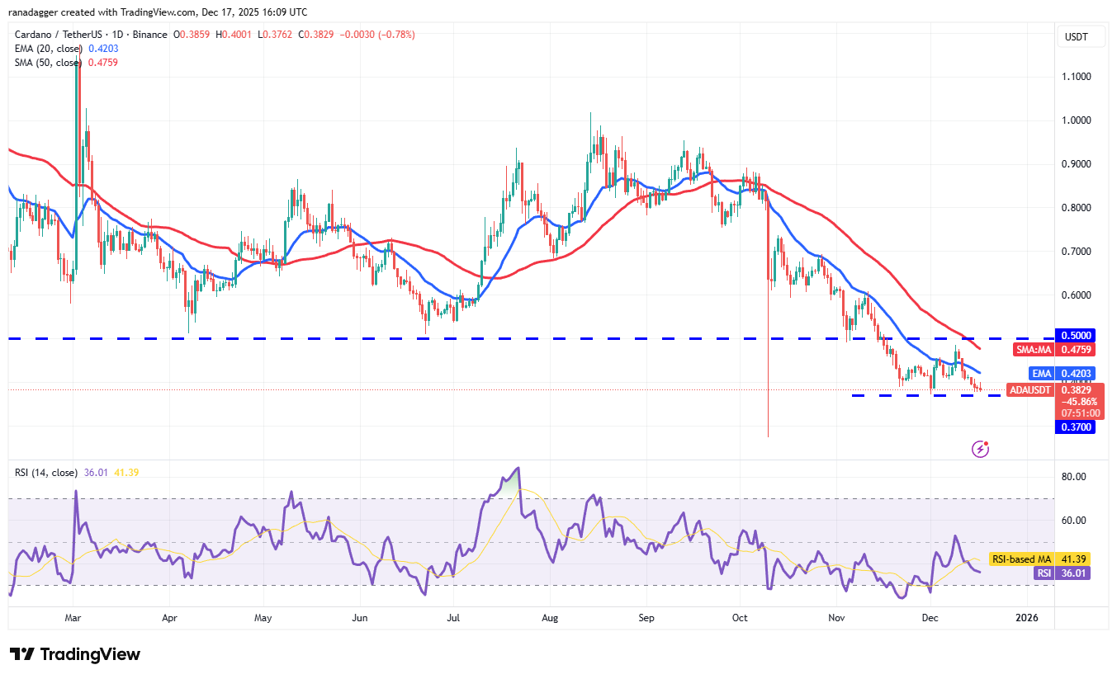Image resolution: width=1117 pixels, height=679 pixels.
Task: Click the RSI (14, close) pane title
Action: click(x=45, y=472)
